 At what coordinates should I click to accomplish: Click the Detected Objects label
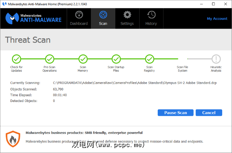tap(24, 101)
